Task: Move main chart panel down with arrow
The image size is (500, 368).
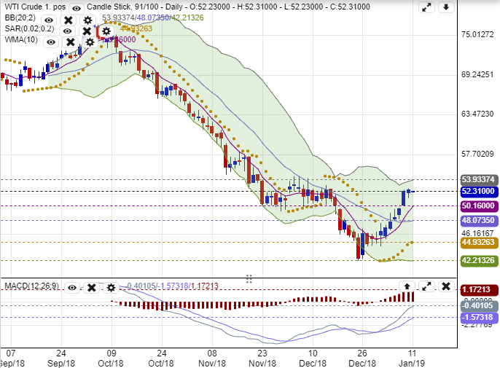Action: pyautogui.click(x=446, y=8)
